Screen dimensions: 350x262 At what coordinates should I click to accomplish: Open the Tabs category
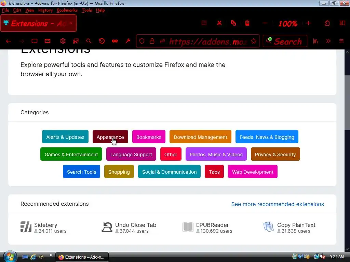pos(214,172)
